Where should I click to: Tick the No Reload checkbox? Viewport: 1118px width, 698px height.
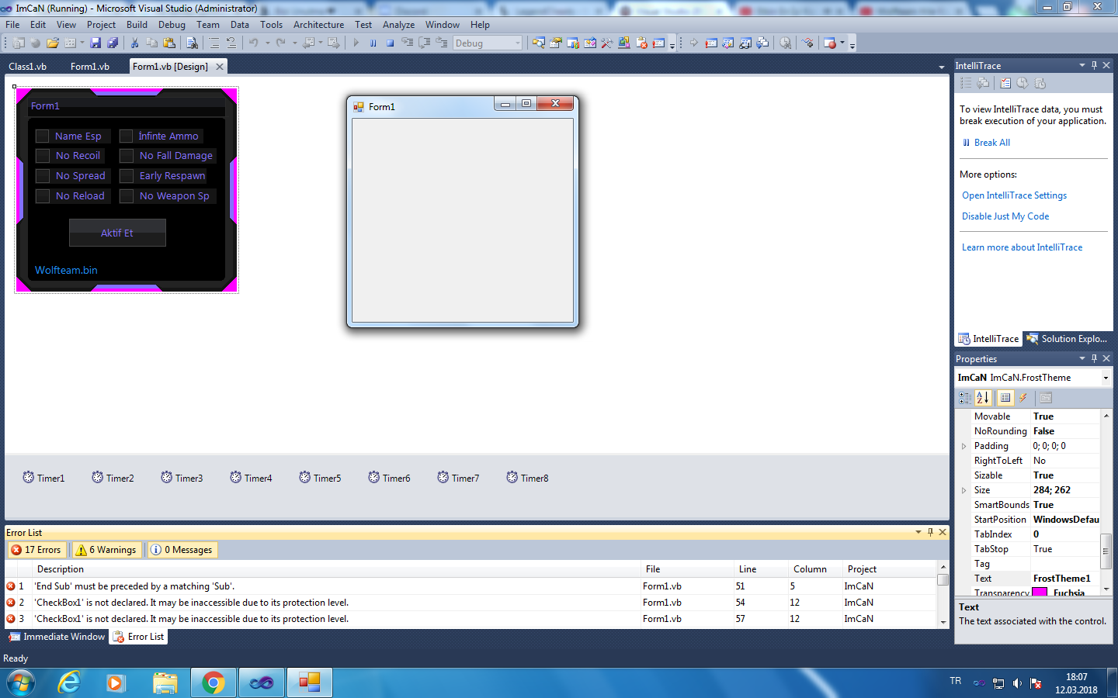(43, 196)
